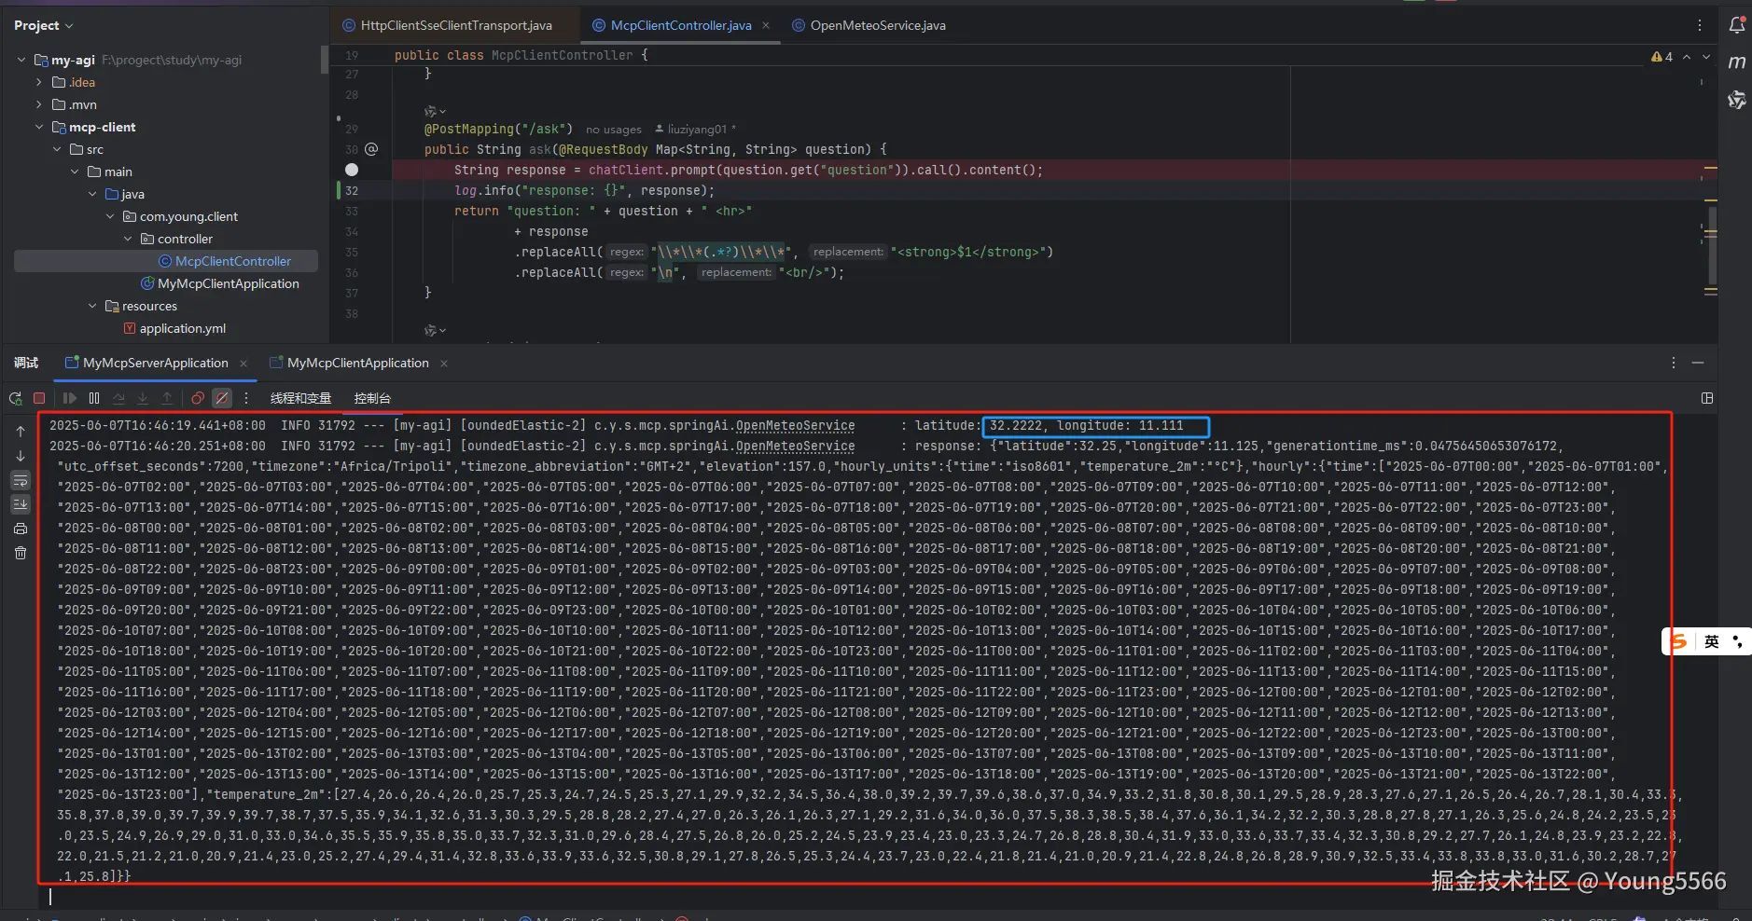Viewport: 1752px width, 921px height.
Task: Minimize the debug tool window
Action: coord(1698,363)
